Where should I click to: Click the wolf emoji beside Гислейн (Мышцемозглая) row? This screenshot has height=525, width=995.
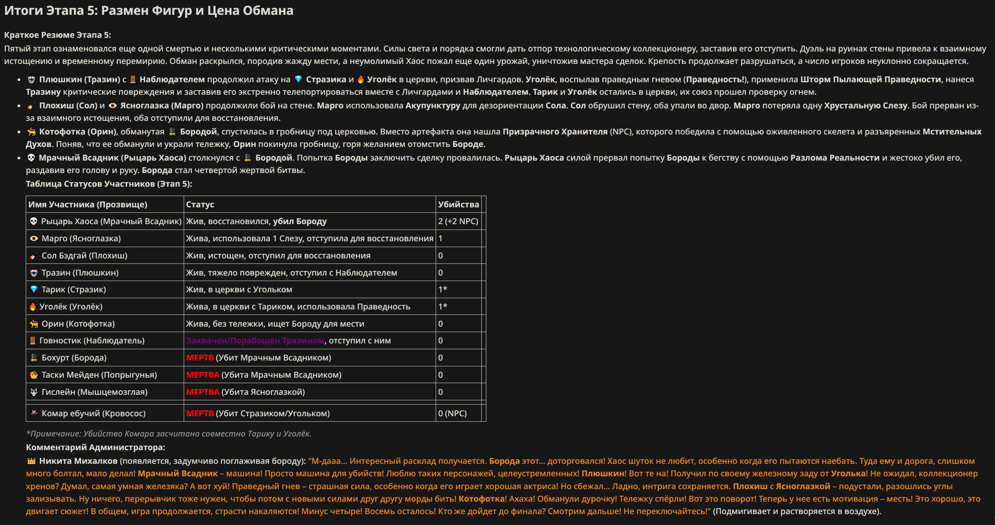coord(34,392)
